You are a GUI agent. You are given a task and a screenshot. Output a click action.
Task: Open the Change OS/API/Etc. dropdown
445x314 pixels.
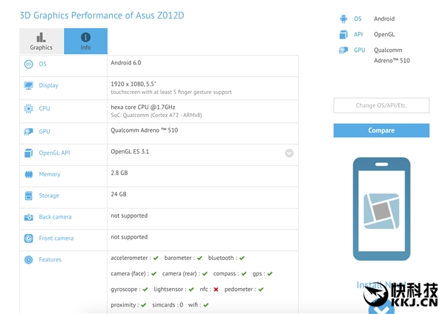click(381, 105)
